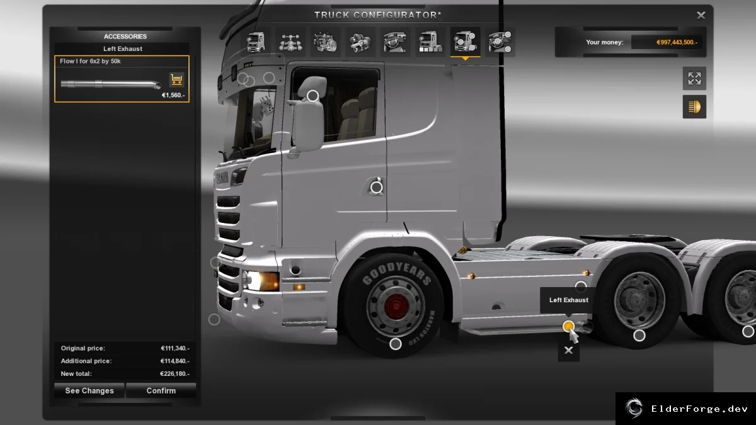
Task: Select the exterior accessories tab
Action: coord(466,42)
